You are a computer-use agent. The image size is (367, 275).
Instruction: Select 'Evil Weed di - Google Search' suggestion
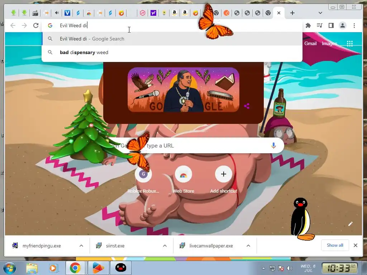click(172, 39)
